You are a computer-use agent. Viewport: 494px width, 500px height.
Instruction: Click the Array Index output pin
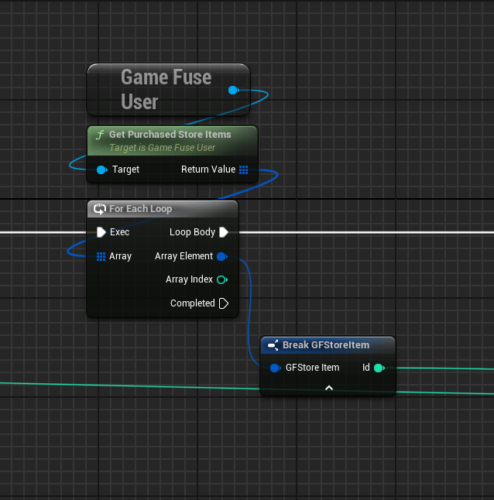tap(222, 280)
